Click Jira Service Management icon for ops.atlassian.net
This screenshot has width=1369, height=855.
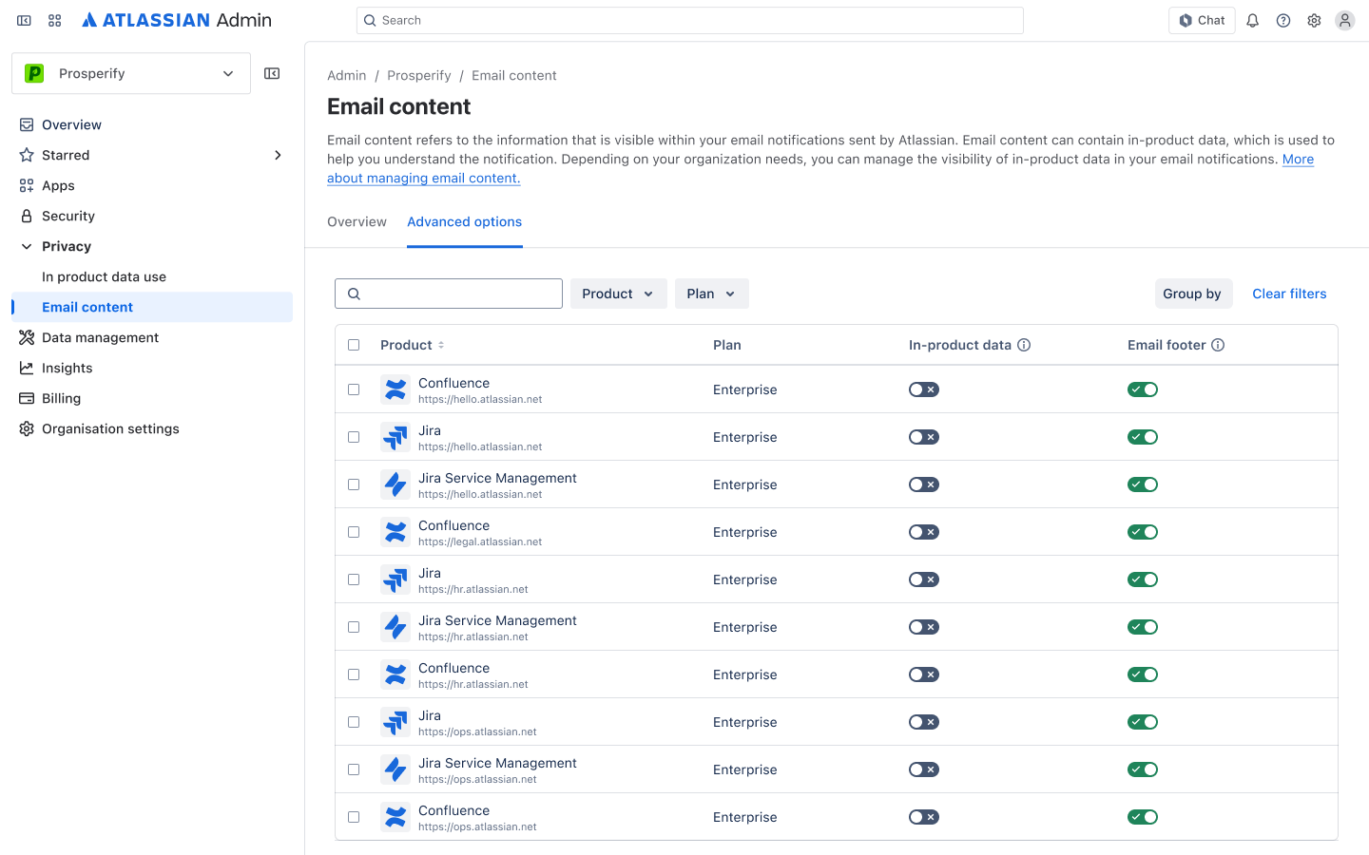pyautogui.click(x=395, y=769)
